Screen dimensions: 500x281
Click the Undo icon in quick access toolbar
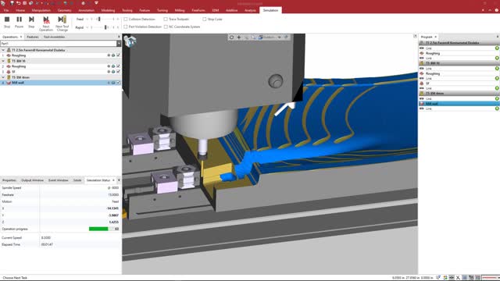point(18,3)
